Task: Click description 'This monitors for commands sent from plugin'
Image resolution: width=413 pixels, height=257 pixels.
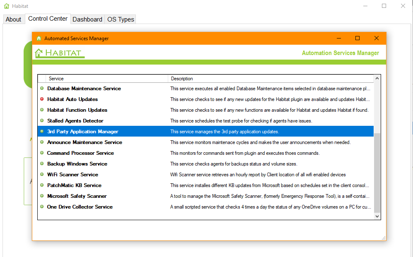Action: 245,153
